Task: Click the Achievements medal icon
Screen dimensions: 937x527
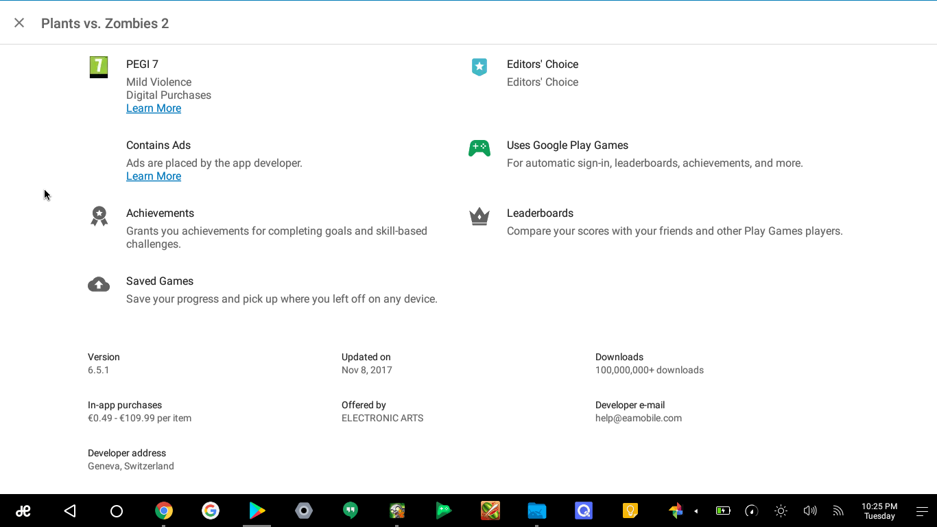Action: click(99, 216)
